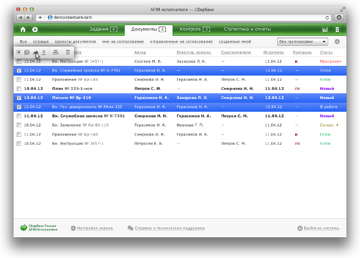360x258 pixels.
Task: Open table settings via the gear icon
Action: (x=337, y=42)
